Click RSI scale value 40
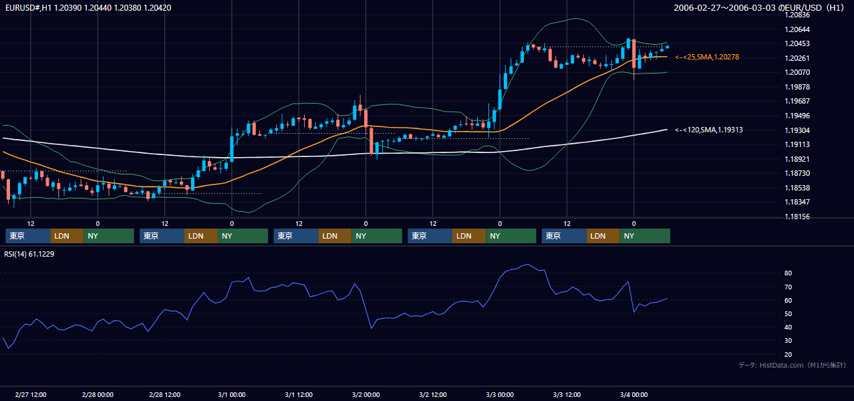The image size is (854, 401). (788, 327)
